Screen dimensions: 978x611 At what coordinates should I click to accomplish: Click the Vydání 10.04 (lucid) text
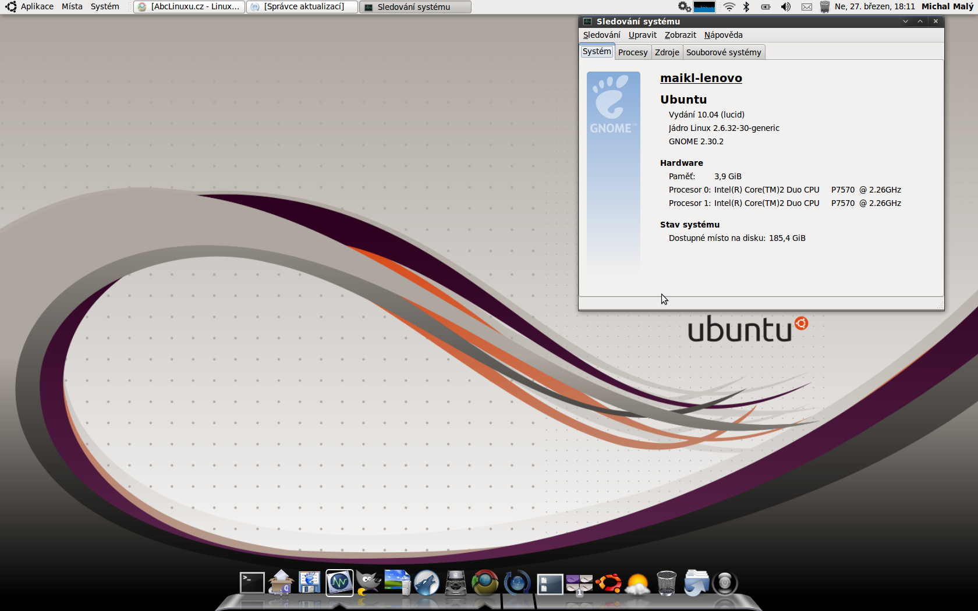coord(707,115)
